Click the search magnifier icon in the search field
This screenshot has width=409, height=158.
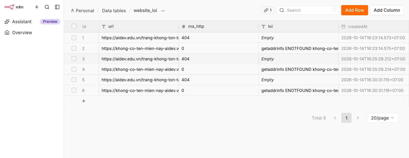point(282,10)
